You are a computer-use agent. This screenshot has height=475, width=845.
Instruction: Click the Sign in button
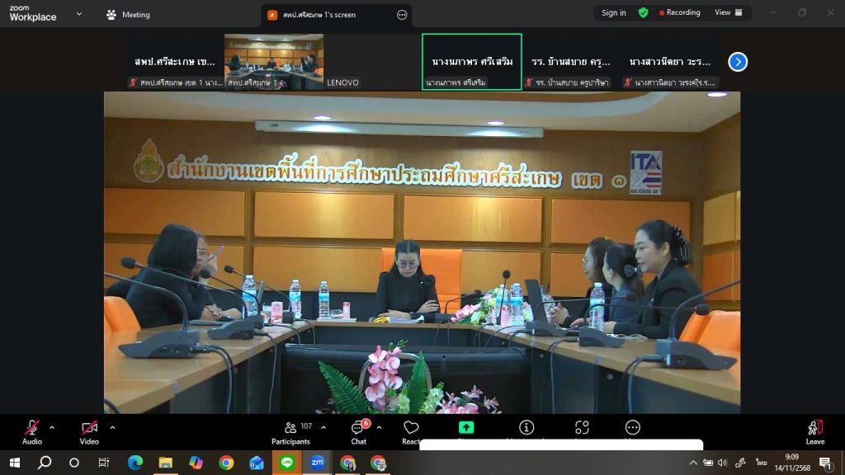[613, 12]
